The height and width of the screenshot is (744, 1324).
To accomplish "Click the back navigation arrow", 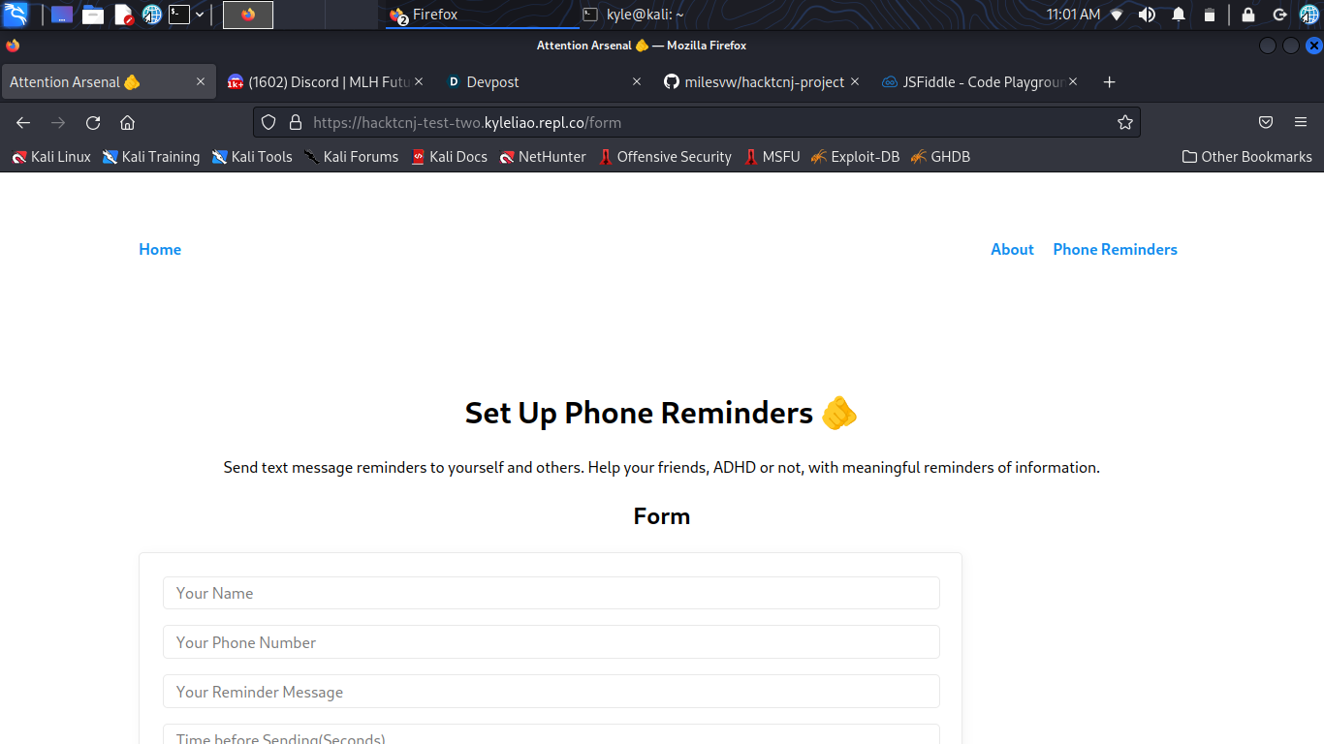I will (23, 123).
